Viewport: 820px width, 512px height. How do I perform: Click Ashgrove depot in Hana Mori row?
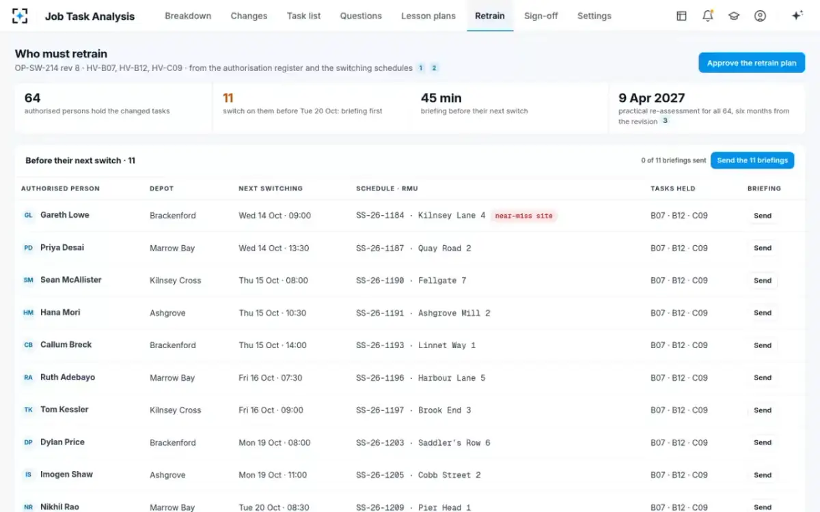[x=167, y=313]
